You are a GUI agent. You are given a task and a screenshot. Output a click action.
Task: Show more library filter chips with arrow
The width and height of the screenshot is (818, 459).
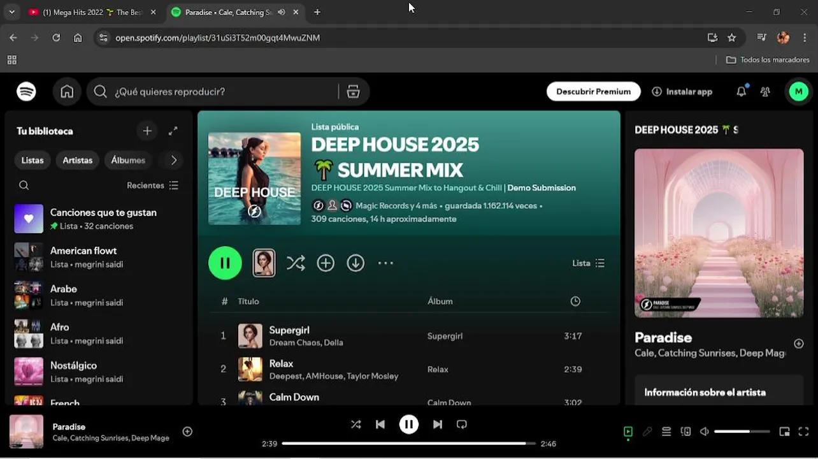click(173, 160)
